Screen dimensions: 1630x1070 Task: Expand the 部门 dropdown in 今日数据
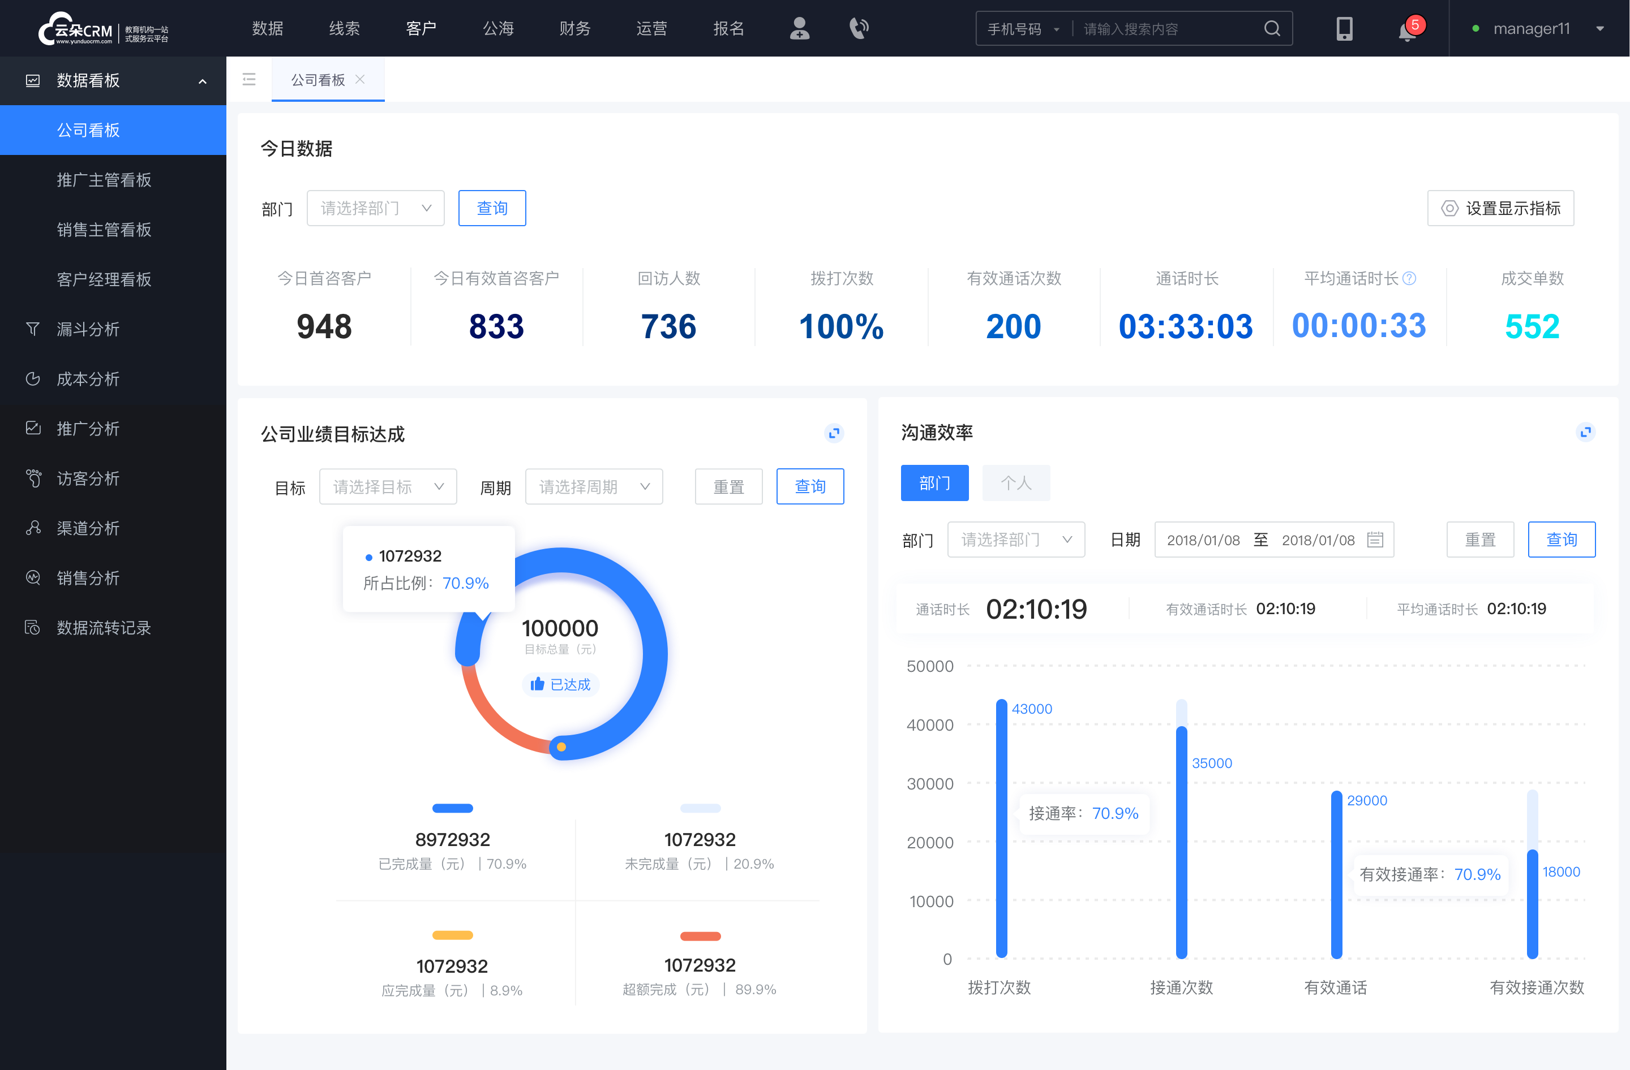click(x=372, y=206)
